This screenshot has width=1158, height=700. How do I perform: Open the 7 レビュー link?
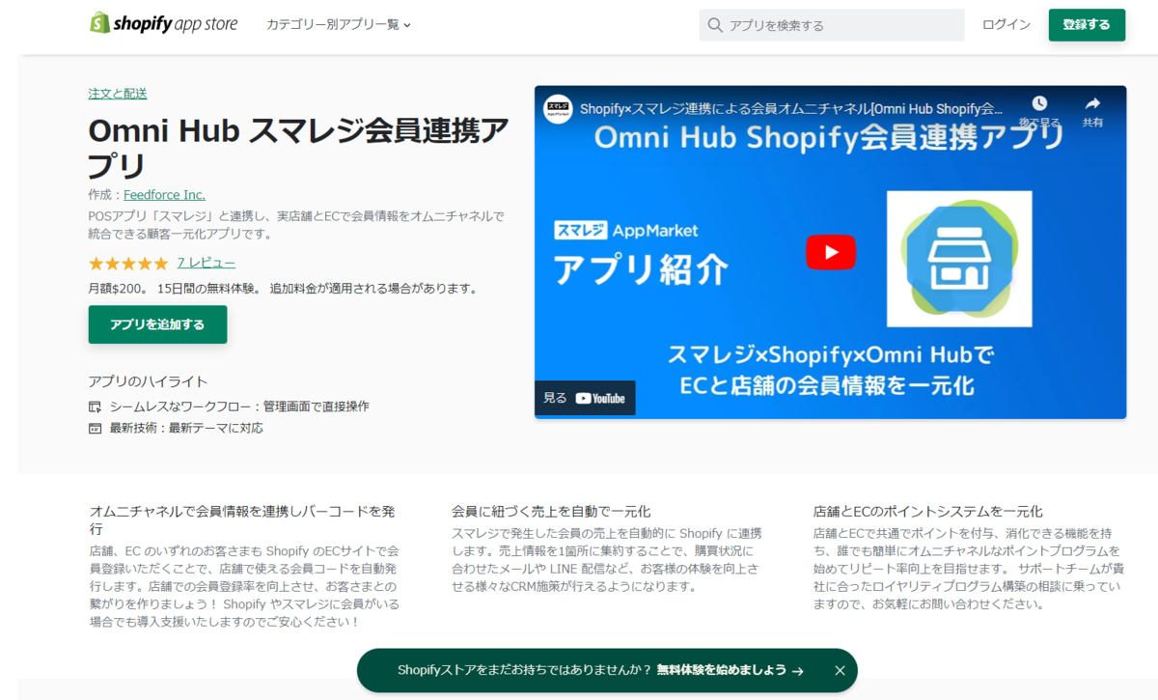tap(207, 263)
